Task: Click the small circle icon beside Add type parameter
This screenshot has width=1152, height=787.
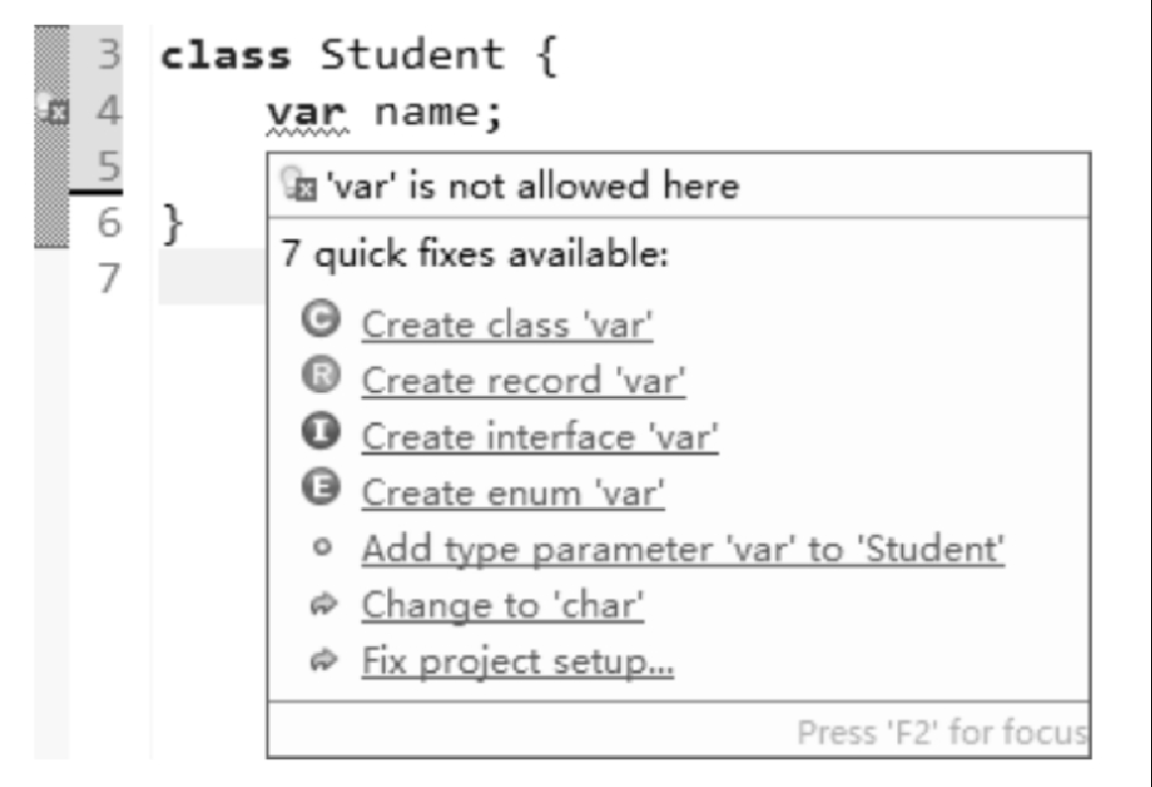Action: point(321,548)
